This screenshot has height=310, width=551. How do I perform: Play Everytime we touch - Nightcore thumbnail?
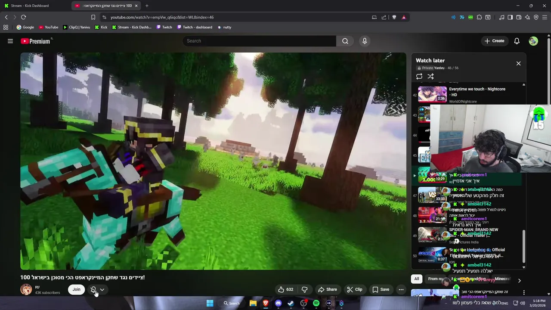(x=432, y=94)
